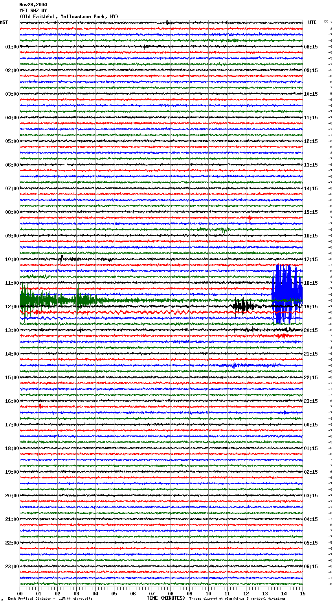Click the DC column header
Image resolution: width=334 pixels, height=604 pixels.
coord(326,21)
